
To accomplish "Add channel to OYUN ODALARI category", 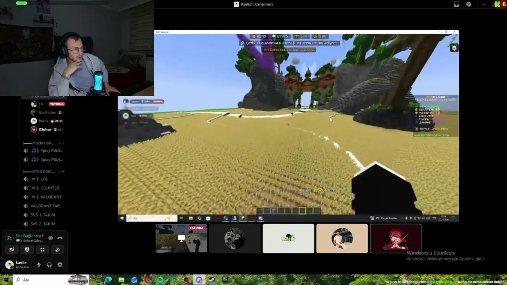I will (63, 171).
